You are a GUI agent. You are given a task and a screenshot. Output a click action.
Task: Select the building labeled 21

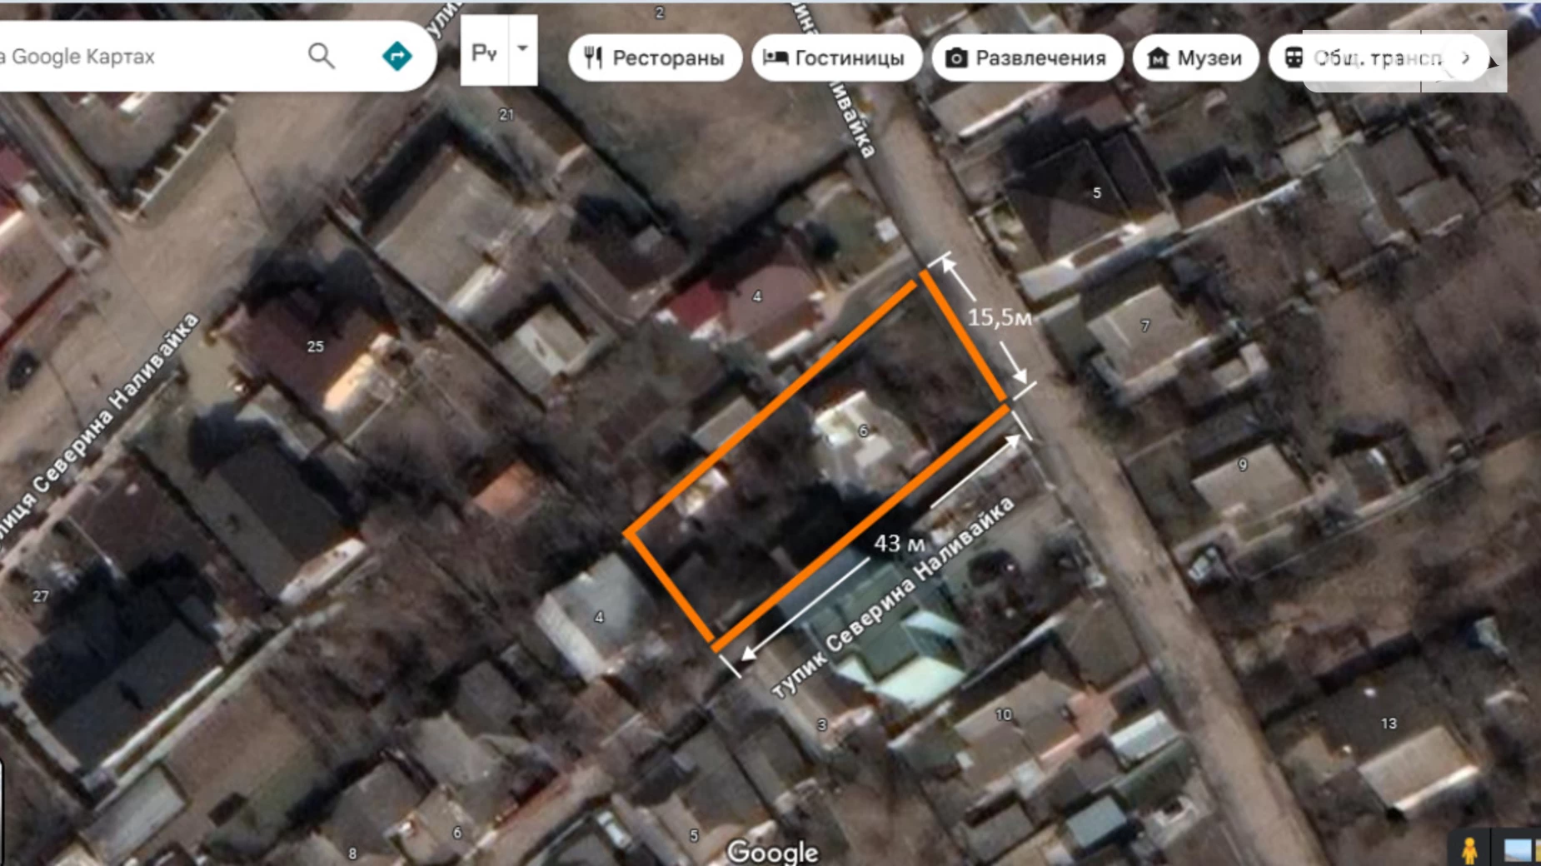click(506, 115)
